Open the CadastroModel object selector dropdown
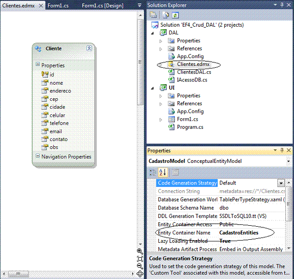294x279 pixels. (288, 161)
